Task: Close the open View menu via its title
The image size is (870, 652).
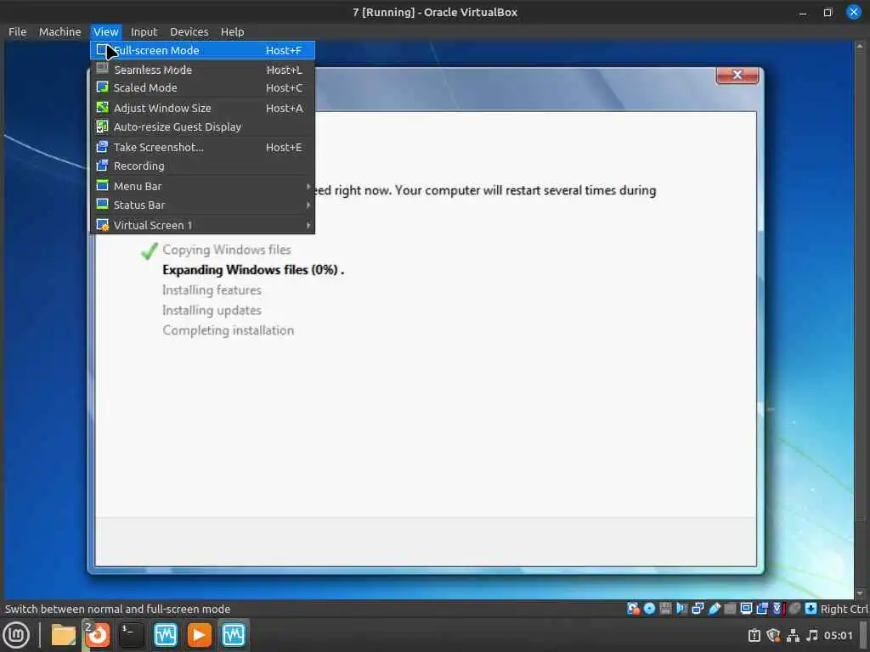Action: click(x=106, y=31)
